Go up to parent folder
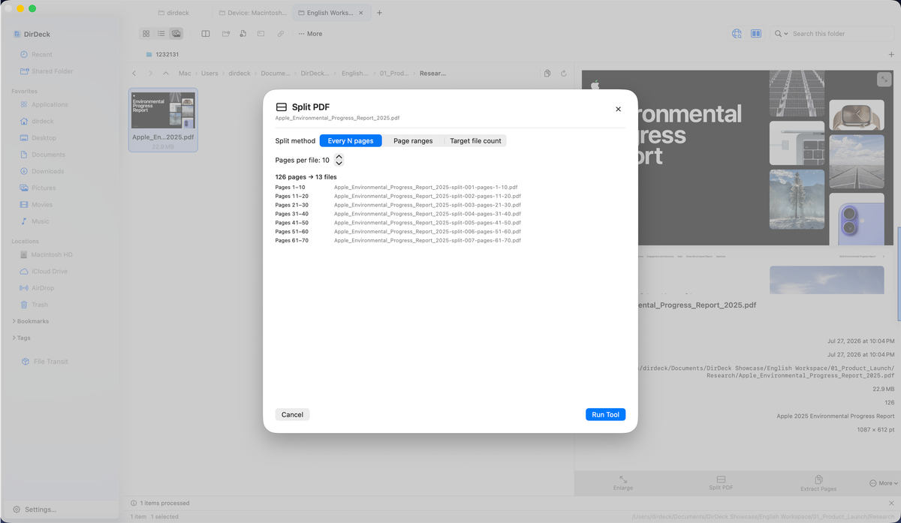The height and width of the screenshot is (523, 901). pos(166,74)
